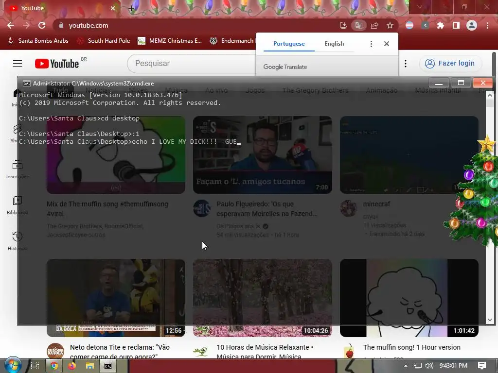Open YouTube settings three-dot menu

tap(406, 64)
